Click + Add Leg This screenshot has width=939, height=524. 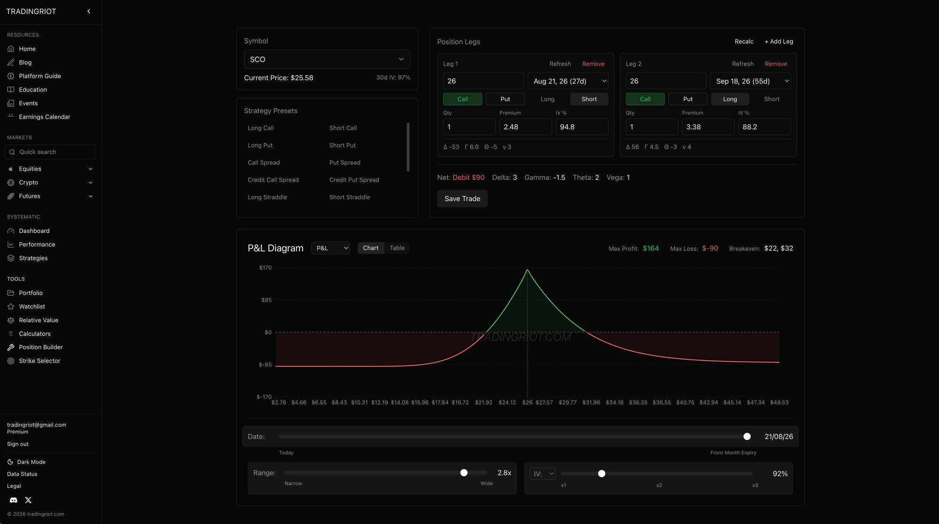(779, 41)
